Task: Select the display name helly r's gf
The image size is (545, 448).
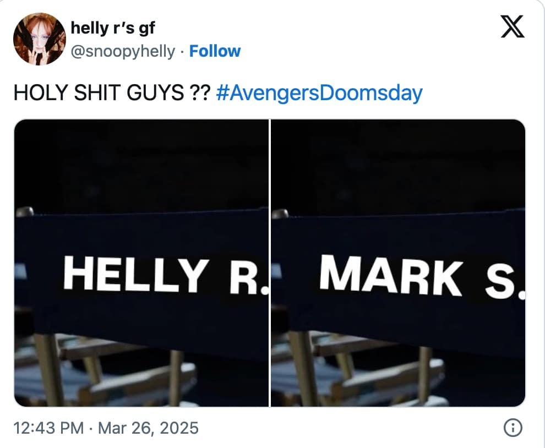Action: tap(112, 29)
